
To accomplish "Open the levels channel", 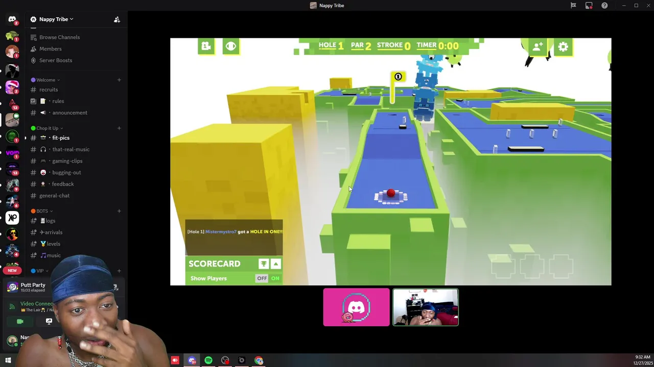I will point(53,244).
